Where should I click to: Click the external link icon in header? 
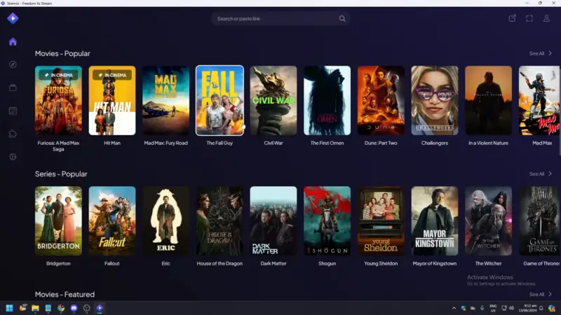(512, 18)
